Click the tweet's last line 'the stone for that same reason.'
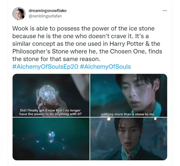The height and width of the screenshot is (166, 180). click(x=56, y=59)
